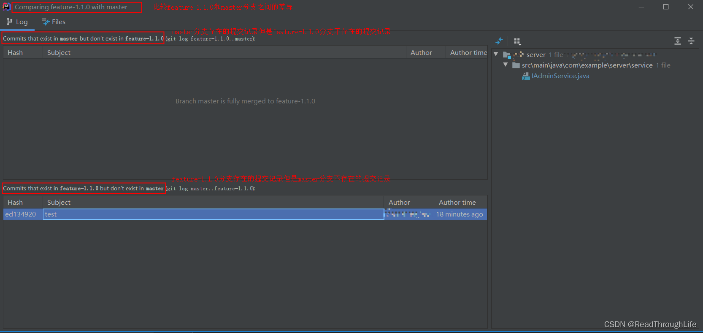Click the IAdminService.java file icon
The image size is (703, 333).
526,76
